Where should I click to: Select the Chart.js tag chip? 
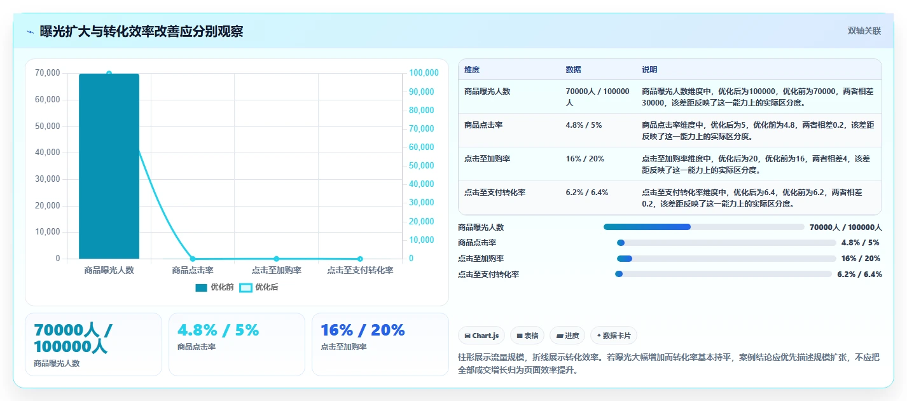(x=481, y=336)
